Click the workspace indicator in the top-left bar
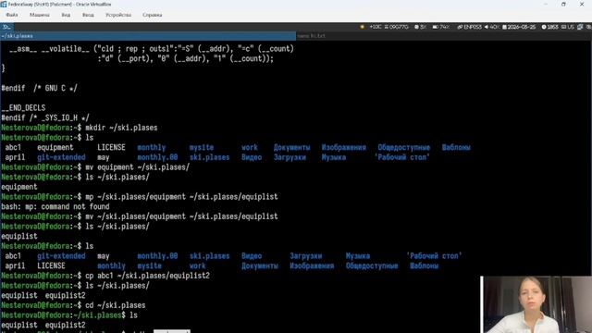The width and height of the screenshot is (592, 333). tap(6, 27)
